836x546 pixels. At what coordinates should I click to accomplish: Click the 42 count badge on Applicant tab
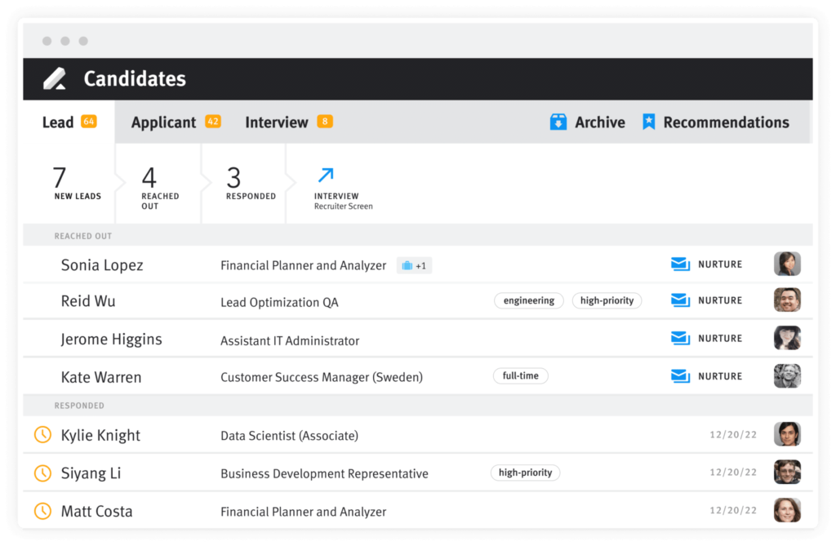pos(213,122)
